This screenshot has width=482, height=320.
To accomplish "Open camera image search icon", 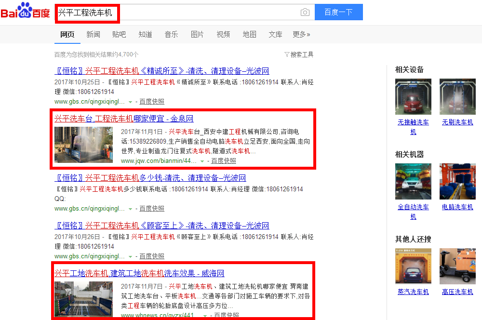I will point(305,13).
